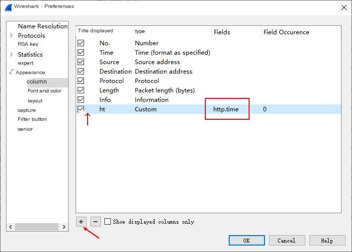
Task: Select the Information type cell
Action: point(152,99)
